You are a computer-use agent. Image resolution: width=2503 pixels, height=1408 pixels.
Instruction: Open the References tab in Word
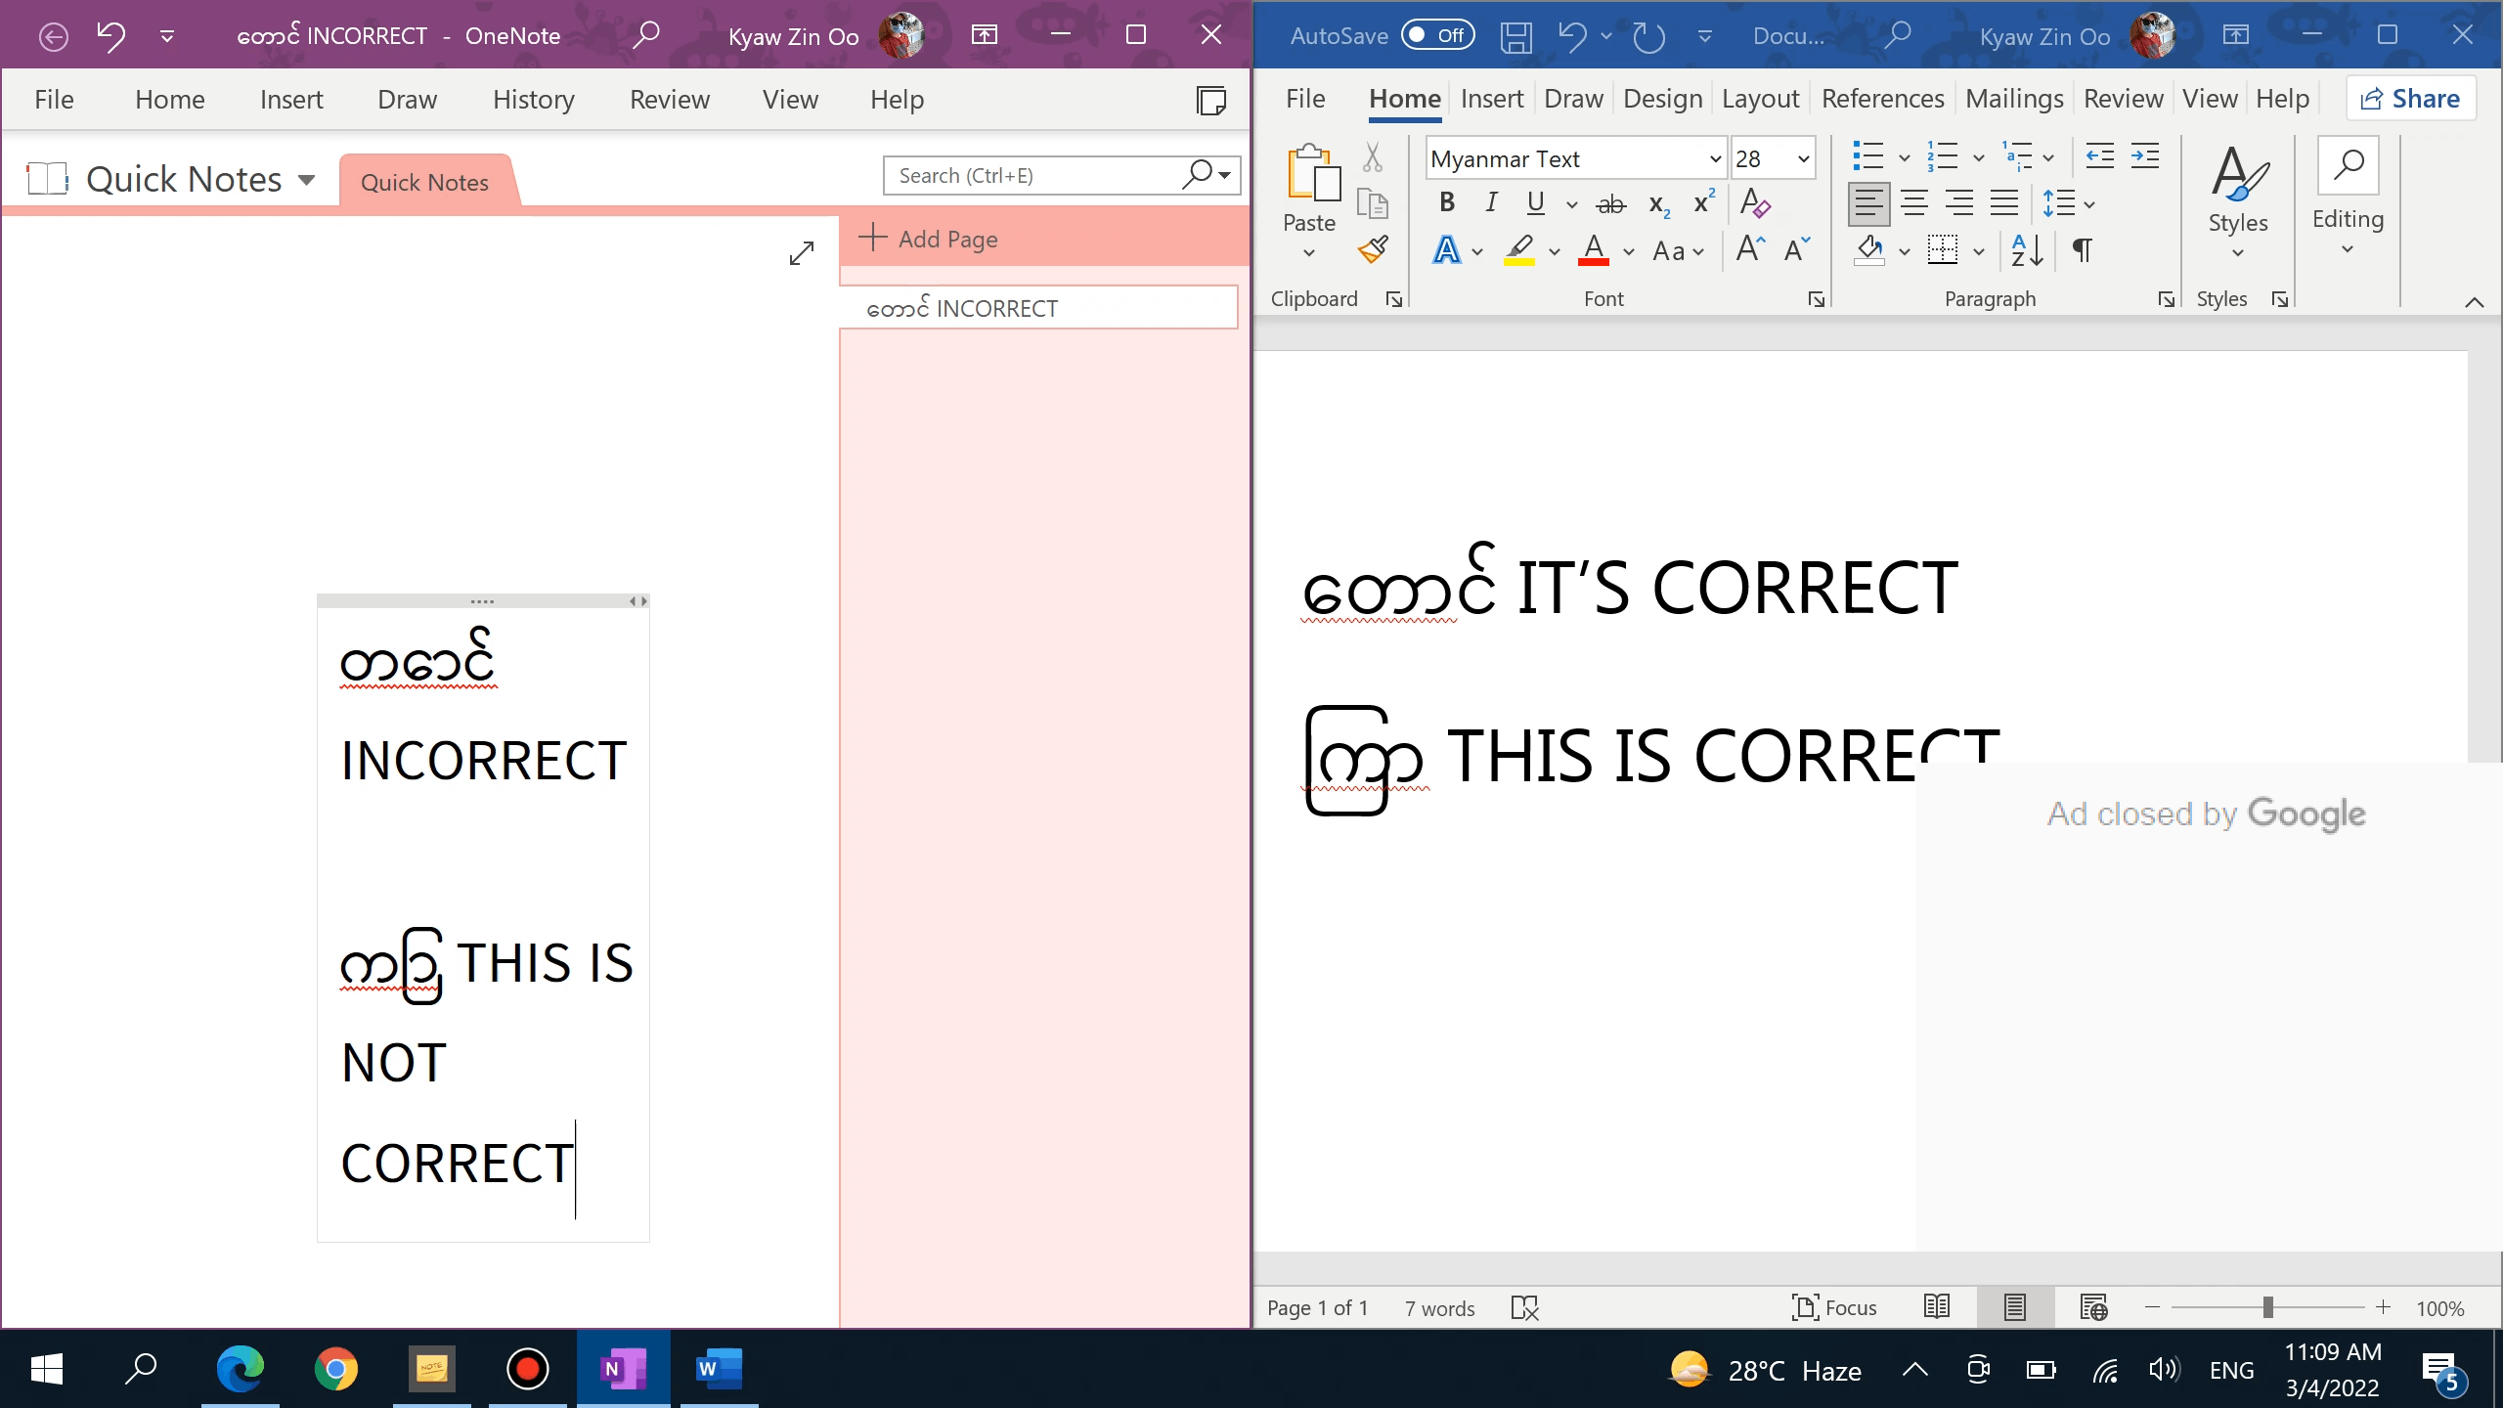(1882, 99)
